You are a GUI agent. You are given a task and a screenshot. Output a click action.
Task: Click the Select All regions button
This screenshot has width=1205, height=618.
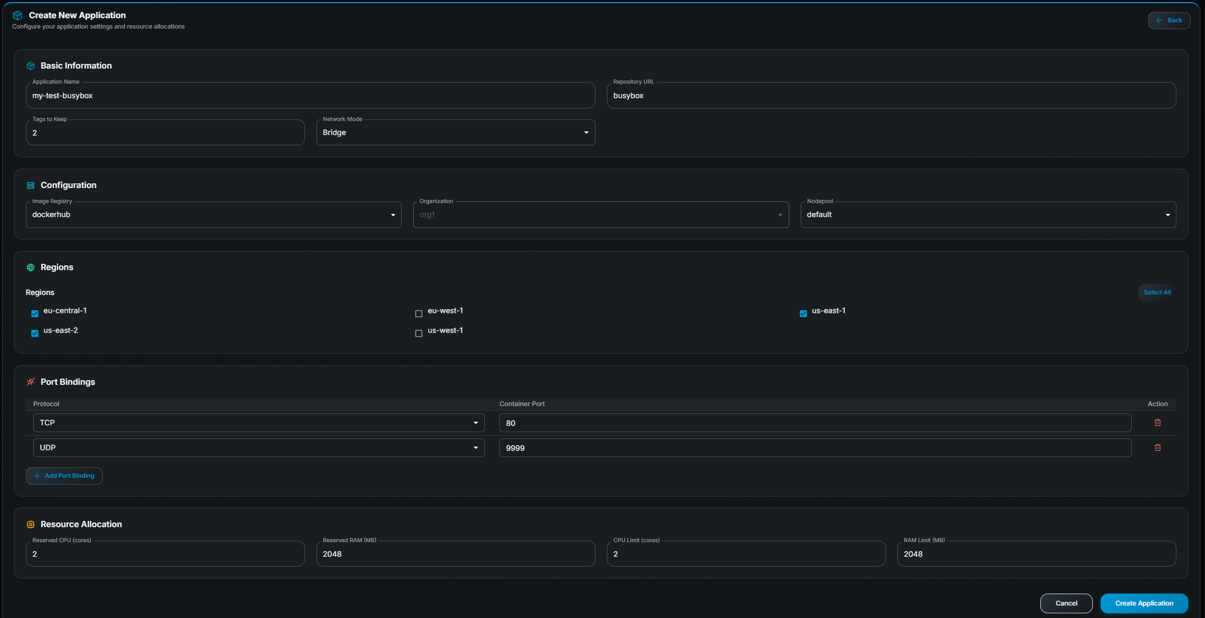[1157, 292]
